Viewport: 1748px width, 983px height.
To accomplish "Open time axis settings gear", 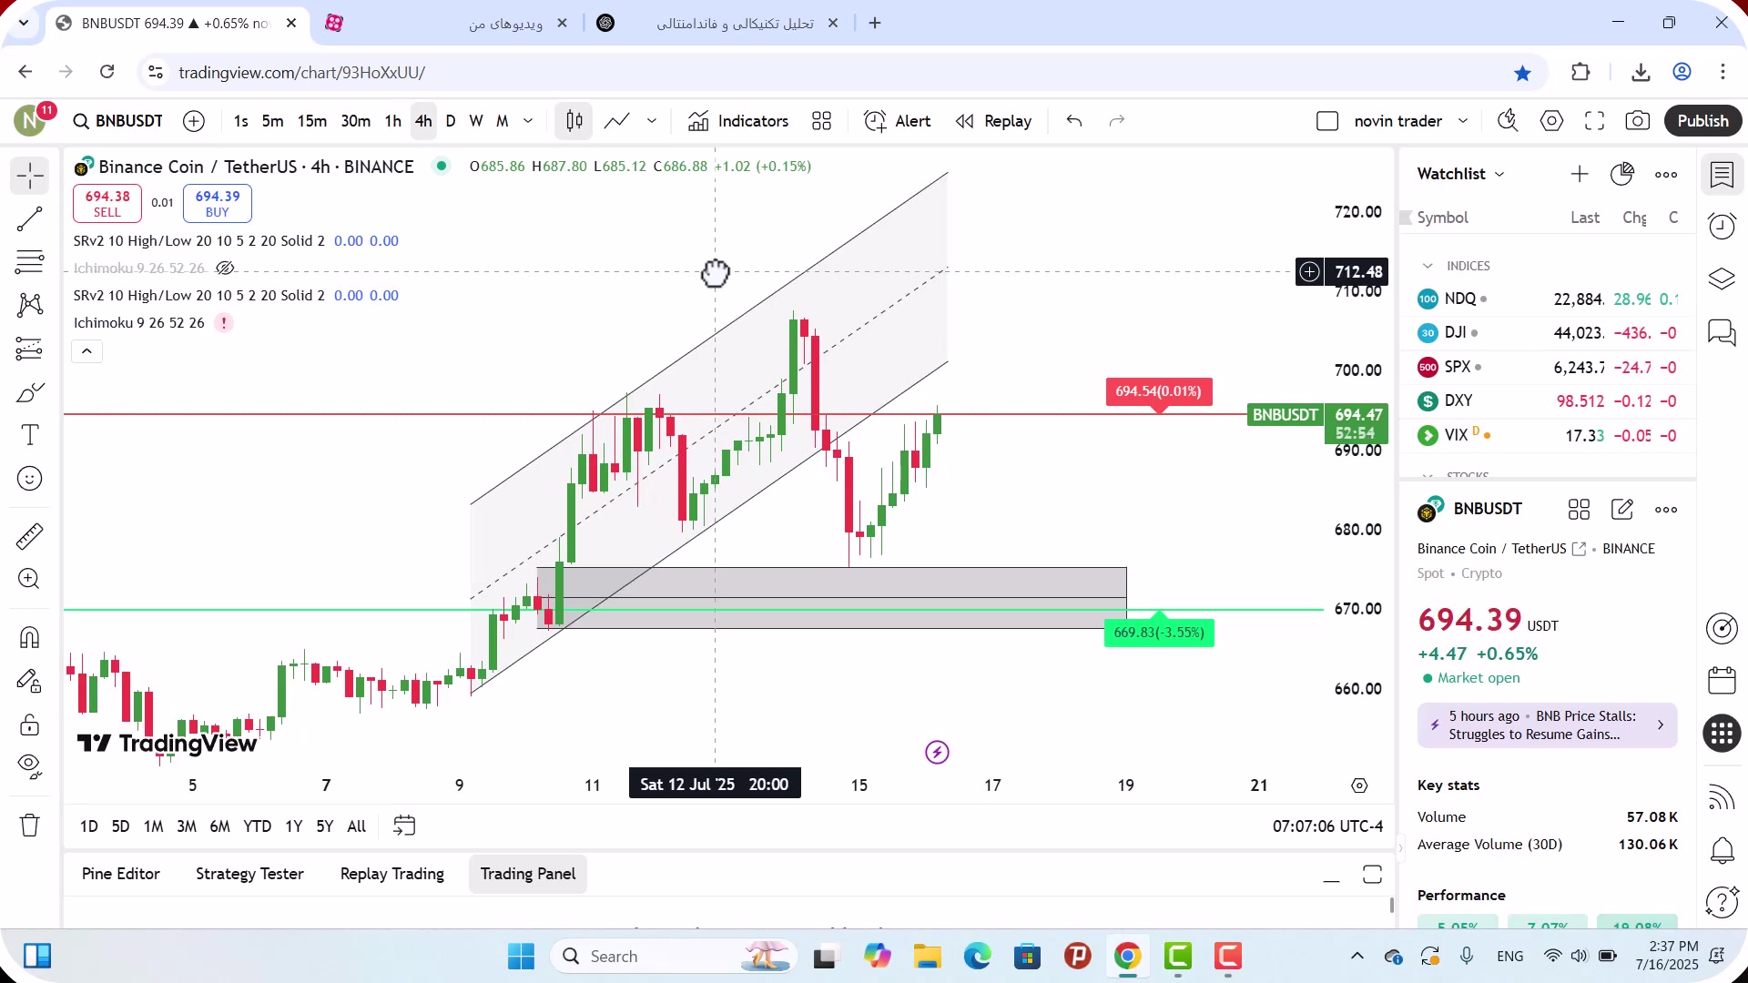I will [x=1359, y=785].
